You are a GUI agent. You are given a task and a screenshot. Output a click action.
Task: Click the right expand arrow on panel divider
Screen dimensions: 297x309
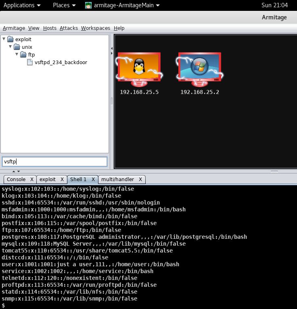pyautogui.click(x=112, y=53)
